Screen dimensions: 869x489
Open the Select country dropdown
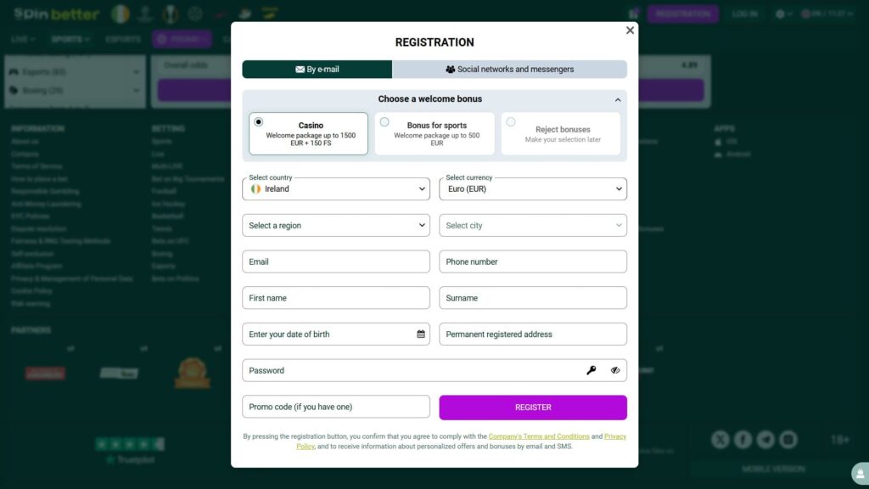(334, 188)
